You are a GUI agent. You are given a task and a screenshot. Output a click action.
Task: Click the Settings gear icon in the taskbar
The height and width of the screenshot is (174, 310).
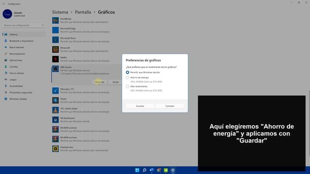(173, 170)
